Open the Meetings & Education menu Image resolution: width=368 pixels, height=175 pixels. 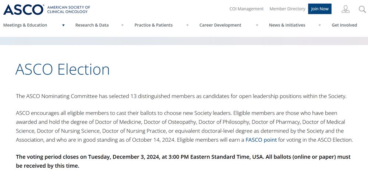tap(25, 25)
